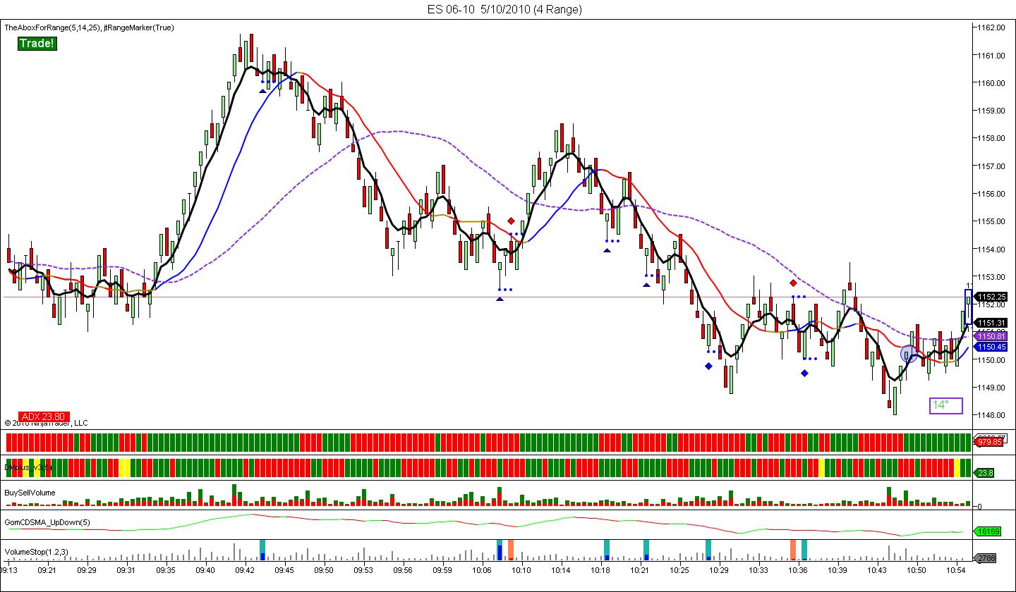Select the chart title ES 06-10 5/10/2010 (4 Range)
1016x592 pixels.
504,9
